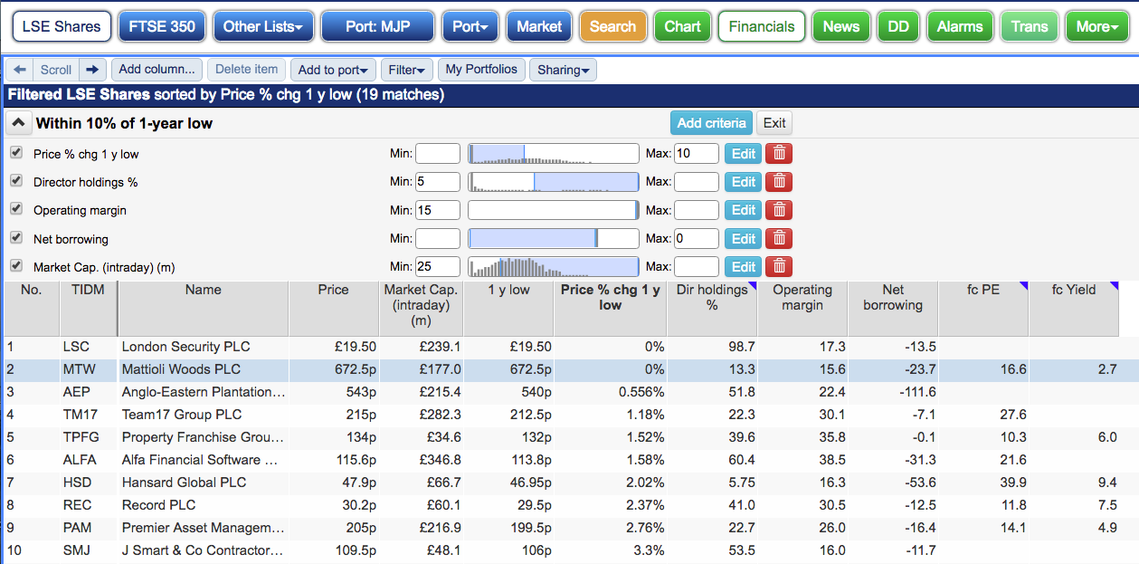The height and width of the screenshot is (564, 1139).
Task: Sort by the Price % chg 1 y low column header
Action: coord(611,309)
